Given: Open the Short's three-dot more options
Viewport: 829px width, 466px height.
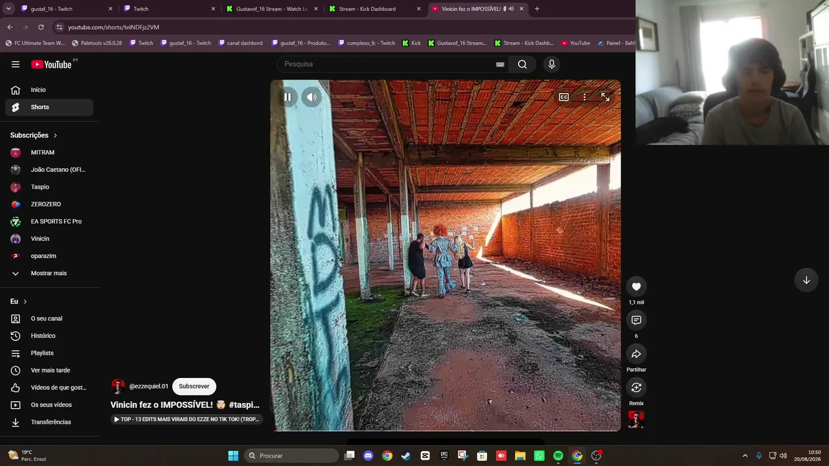Looking at the screenshot, I should point(584,97).
